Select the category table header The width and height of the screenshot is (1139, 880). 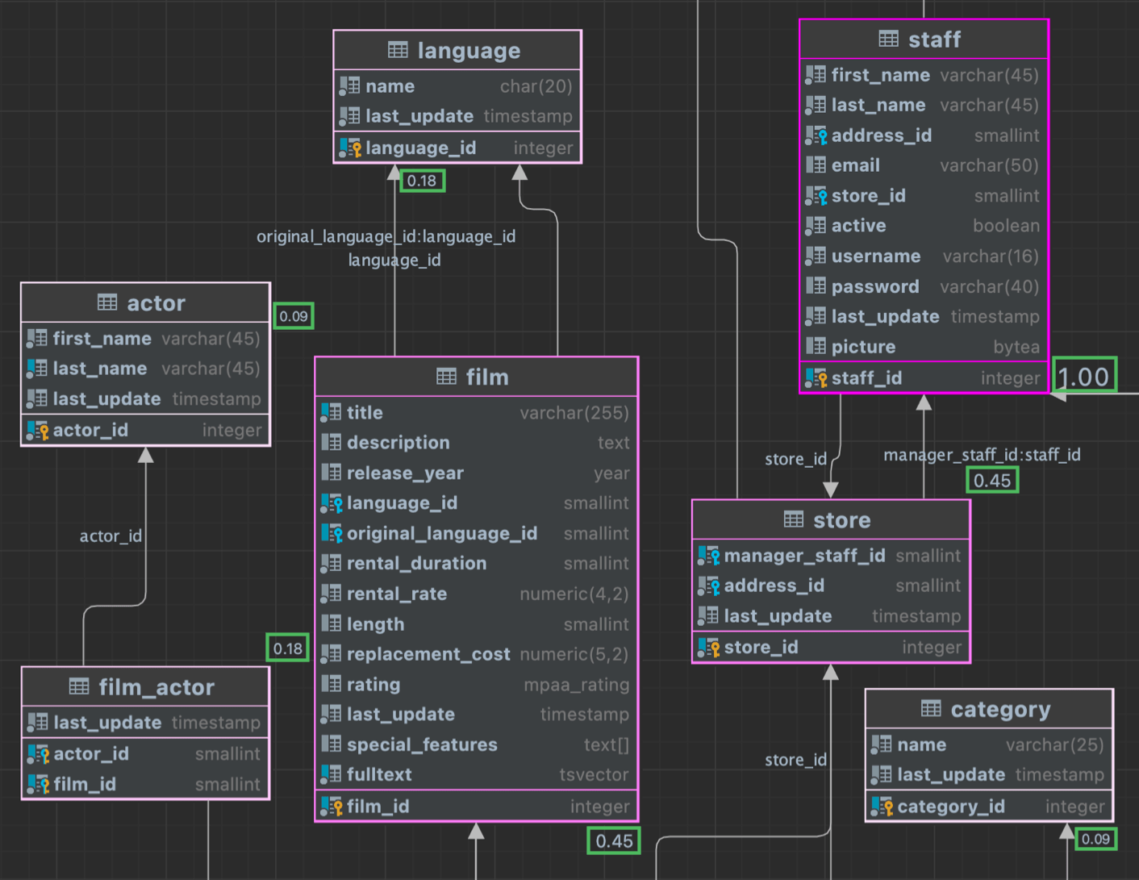[989, 709]
